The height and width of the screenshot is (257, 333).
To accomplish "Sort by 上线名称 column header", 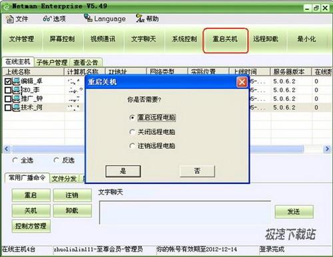I will click(33, 72).
